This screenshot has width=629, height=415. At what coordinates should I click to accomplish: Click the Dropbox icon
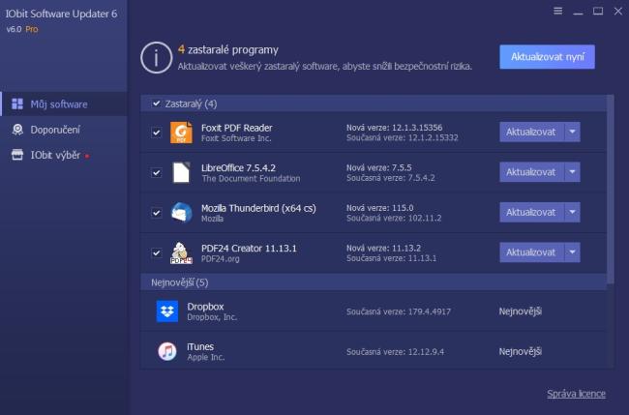166,311
